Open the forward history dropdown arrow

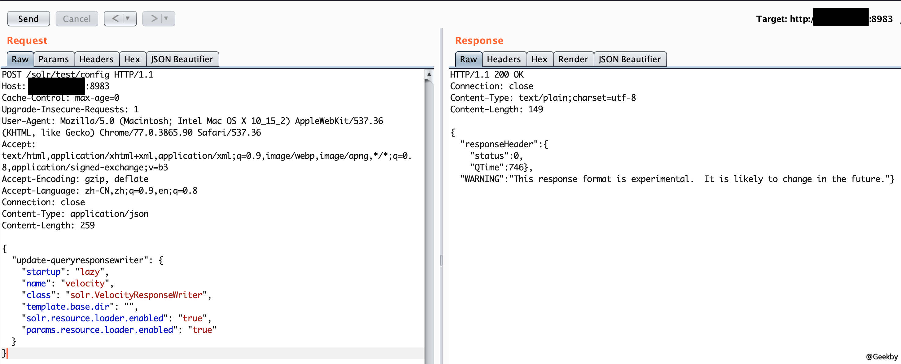point(166,18)
